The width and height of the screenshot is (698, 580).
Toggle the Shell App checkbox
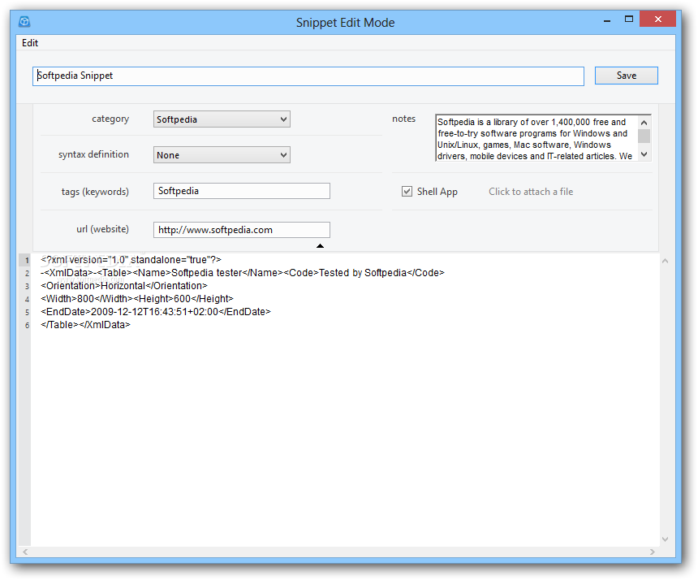click(x=407, y=192)
